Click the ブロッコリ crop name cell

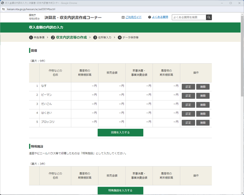pos(55,123)
